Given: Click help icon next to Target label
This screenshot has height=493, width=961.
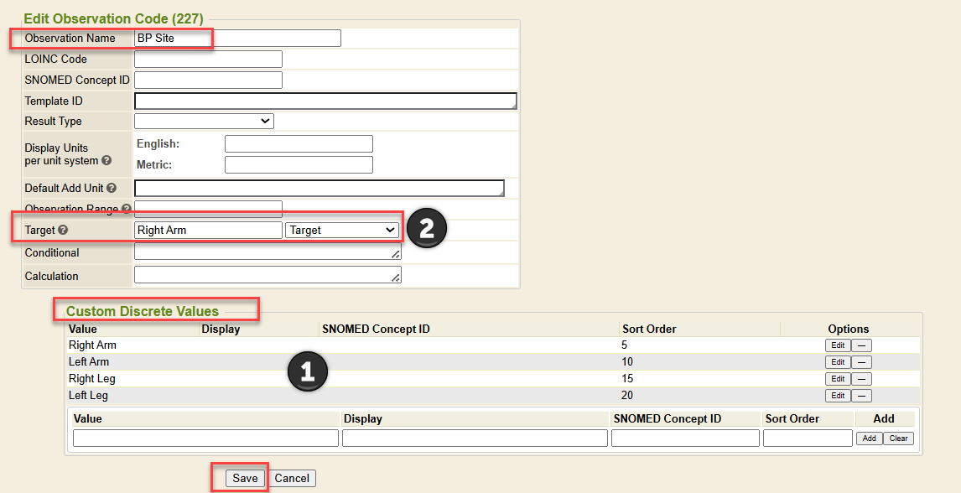Looking at the screenshot, I should tap(63, 230).
